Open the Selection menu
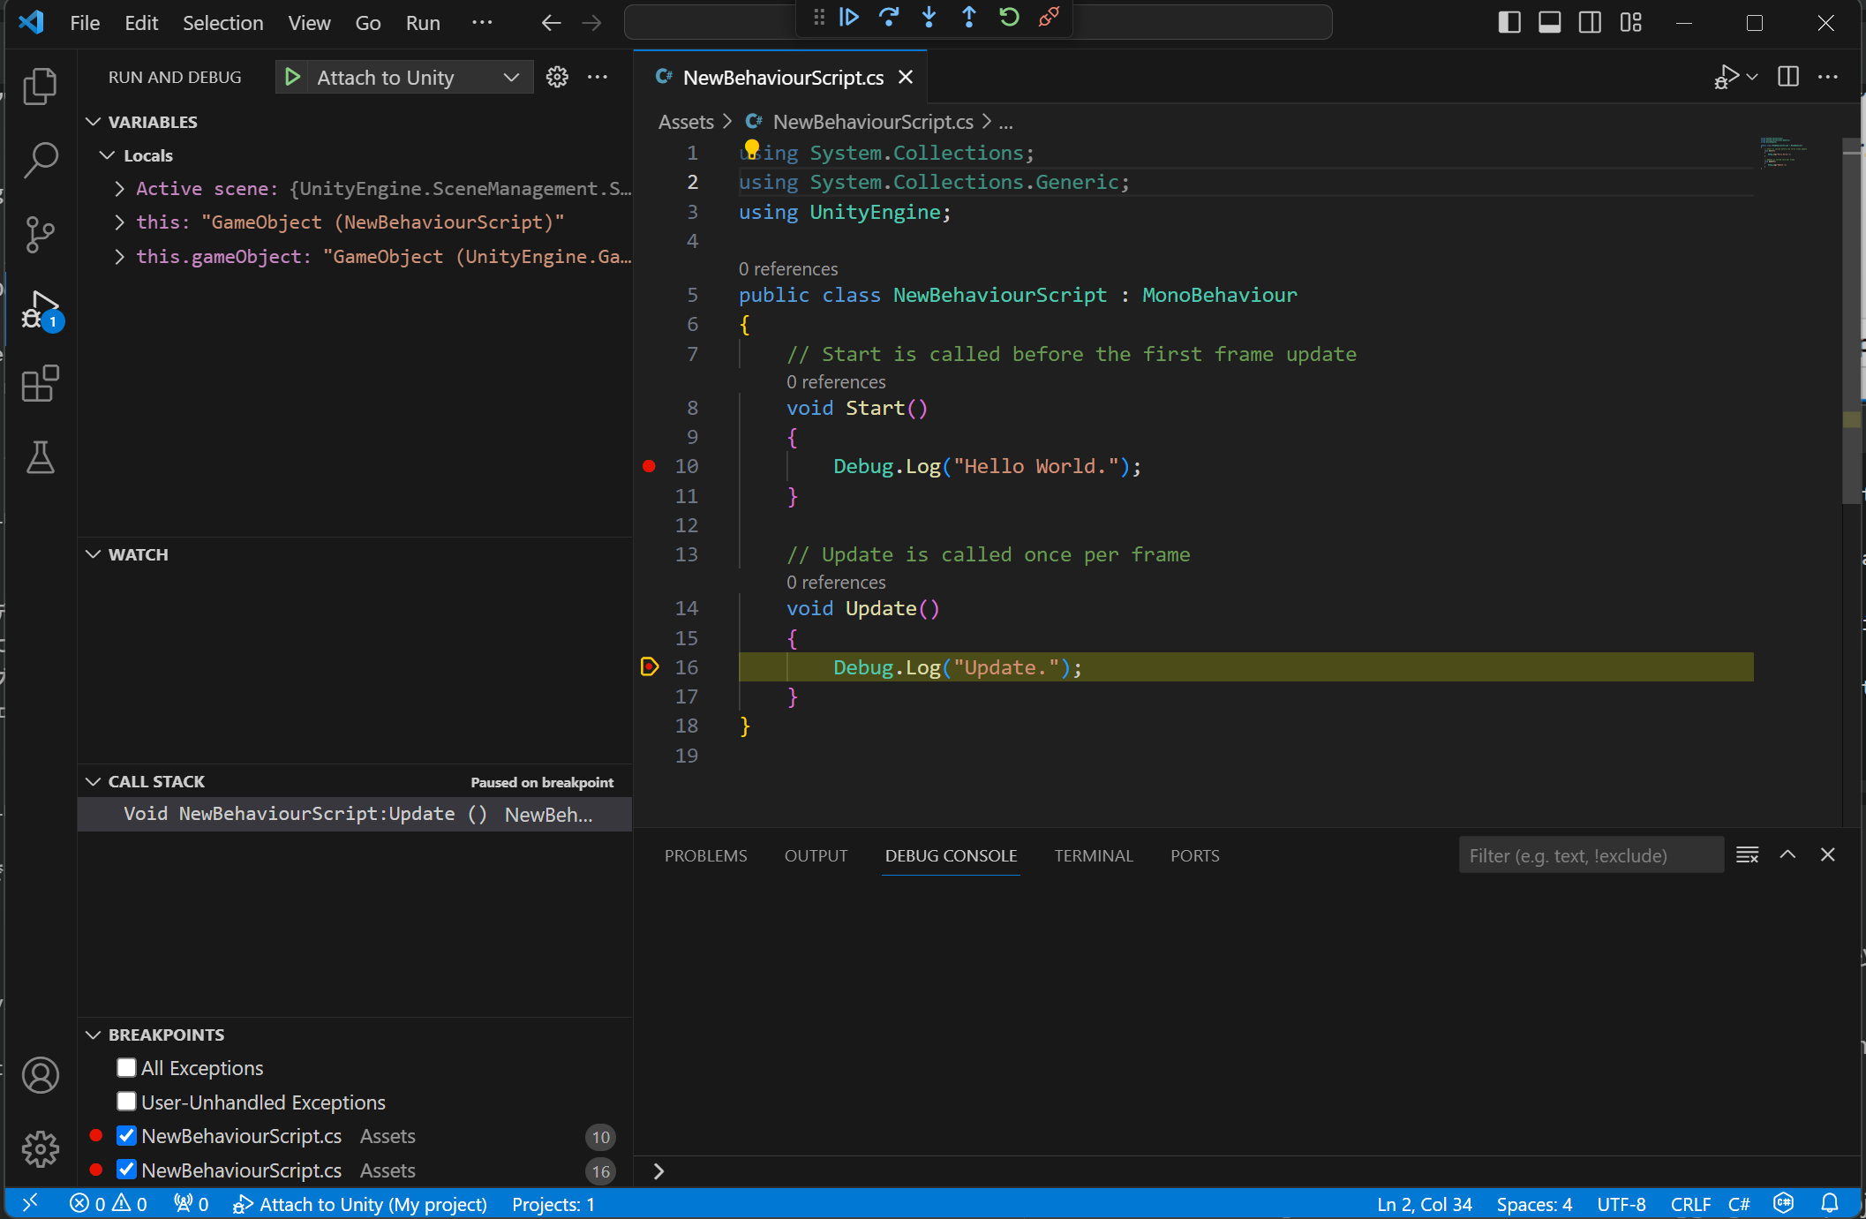 tap(222, 23)
